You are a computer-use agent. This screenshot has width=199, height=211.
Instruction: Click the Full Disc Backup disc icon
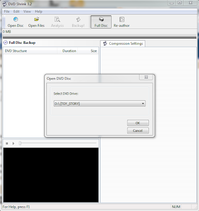click(6, 43)
